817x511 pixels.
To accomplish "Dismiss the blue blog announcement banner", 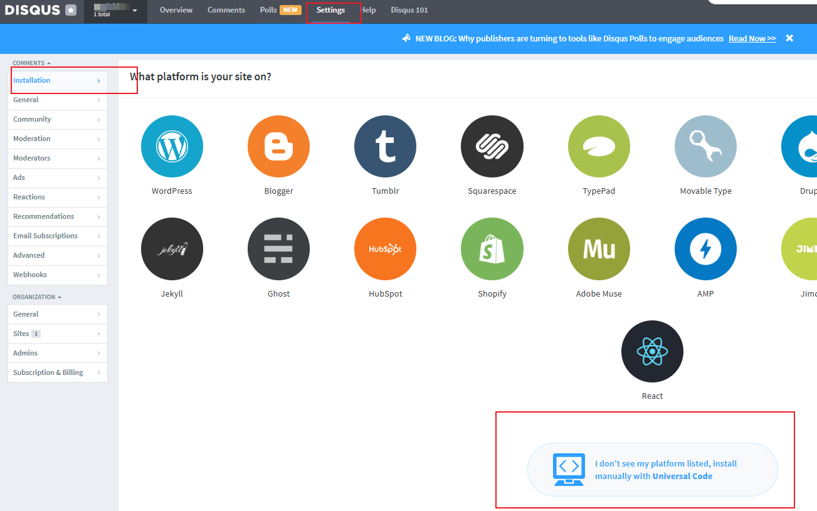I will [789, 38].
